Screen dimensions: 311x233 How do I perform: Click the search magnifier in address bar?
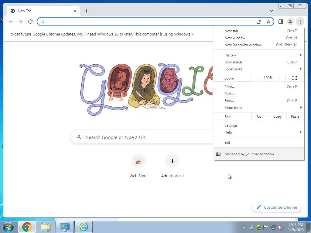42,22
